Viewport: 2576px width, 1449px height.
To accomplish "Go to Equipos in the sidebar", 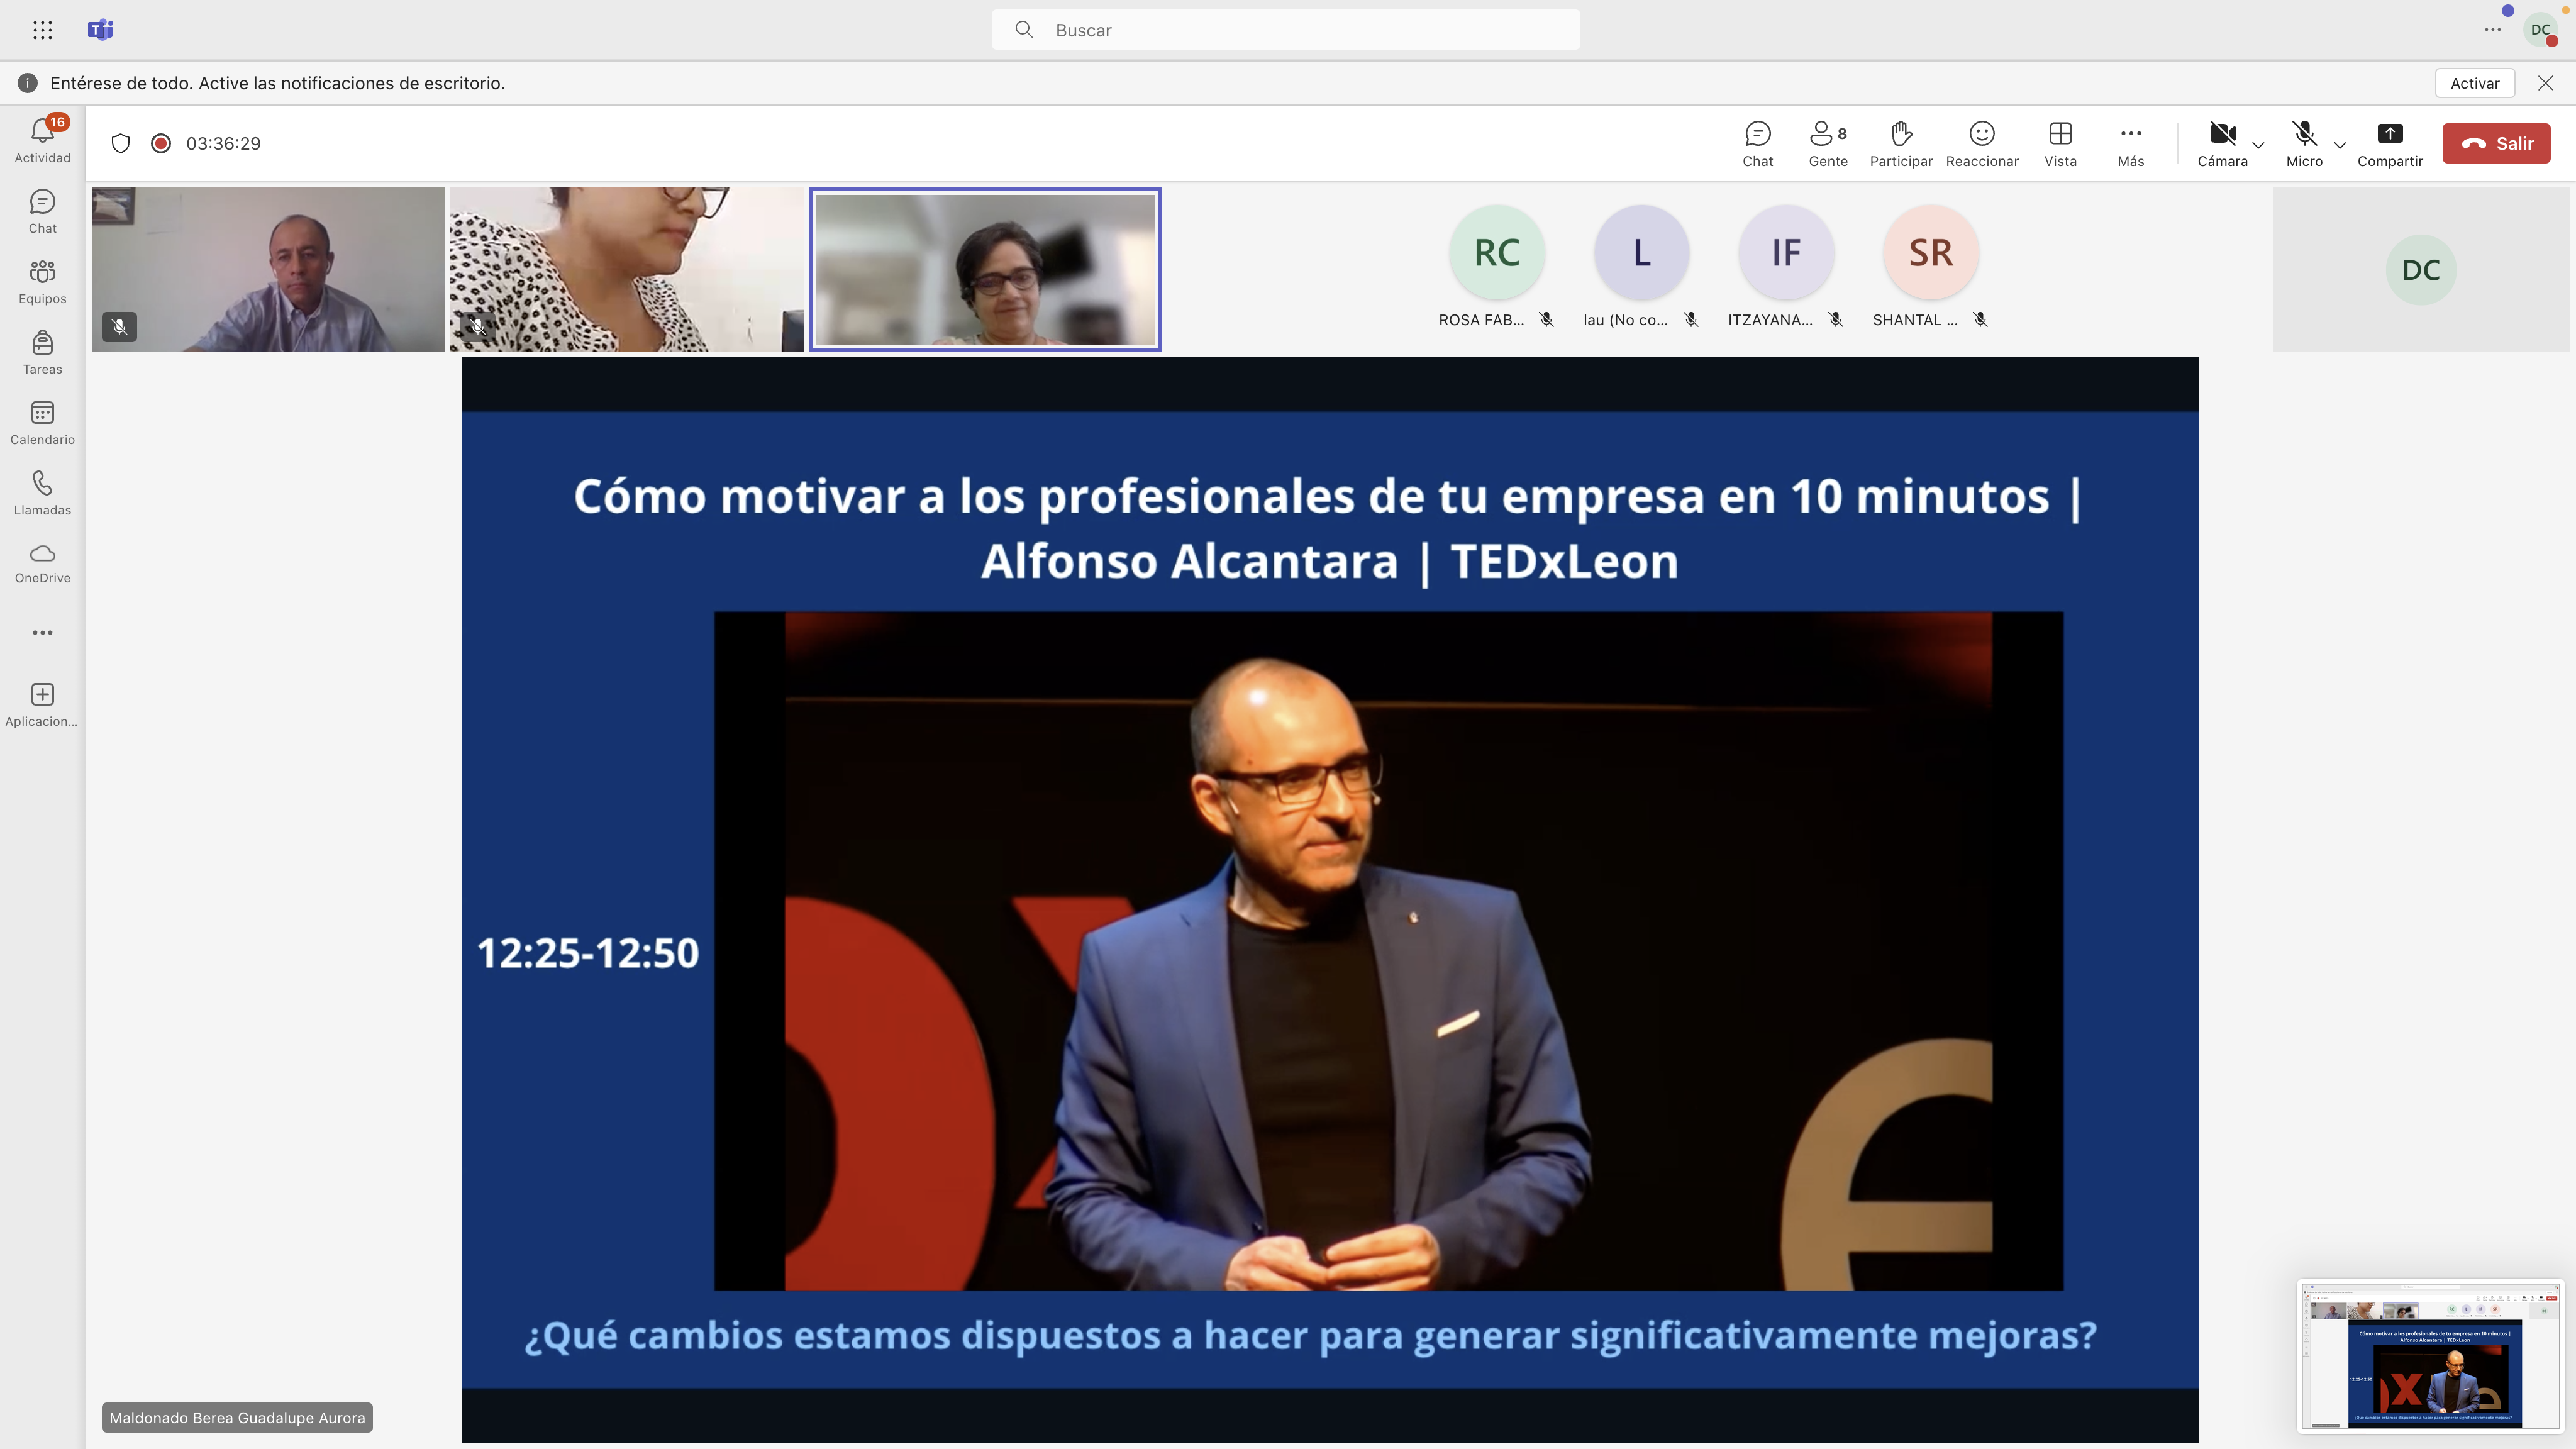I will click(x=42, y=282).
